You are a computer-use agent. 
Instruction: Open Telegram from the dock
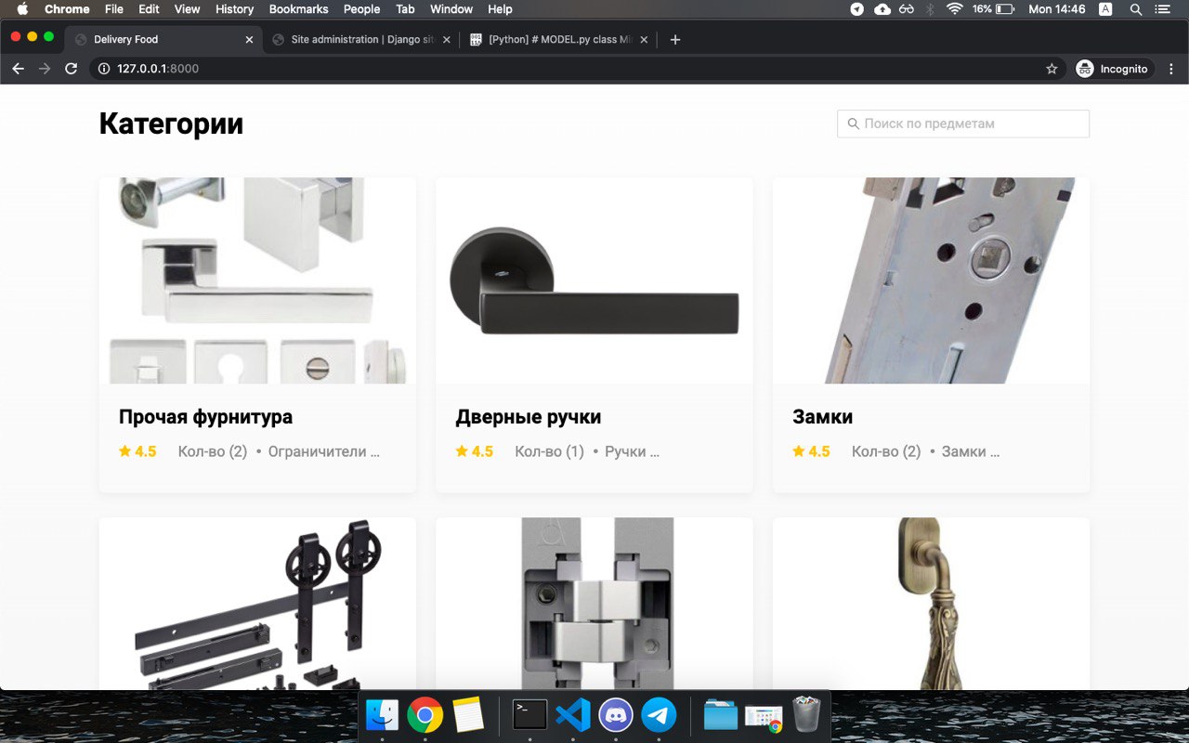(660, 715)
